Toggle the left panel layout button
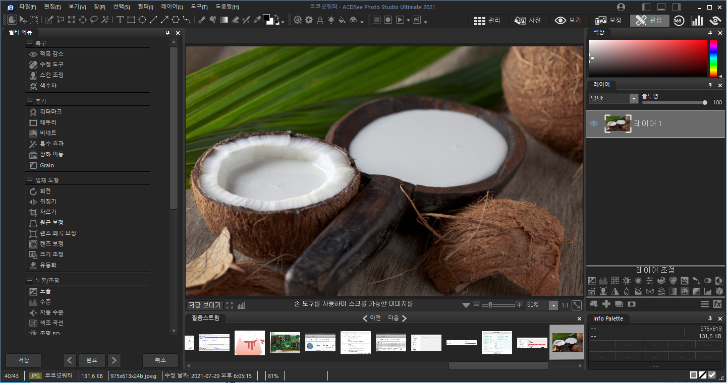The width and height of the screenshot is (727, 383). (x=646, y=7)
